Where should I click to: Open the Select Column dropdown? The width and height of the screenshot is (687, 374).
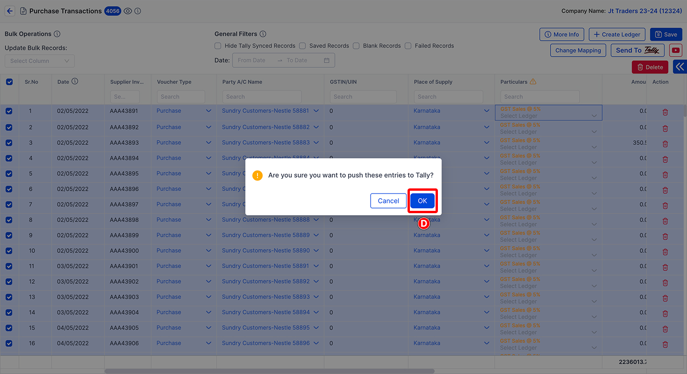click(x=40, y=61)
